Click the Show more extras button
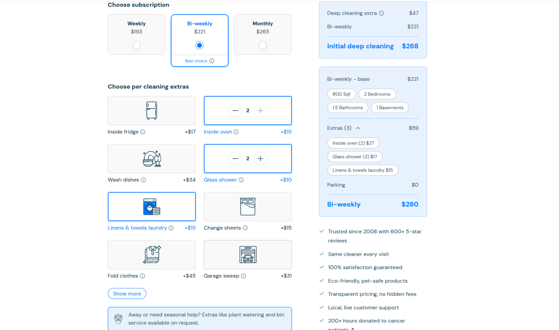 click(127, 294)
